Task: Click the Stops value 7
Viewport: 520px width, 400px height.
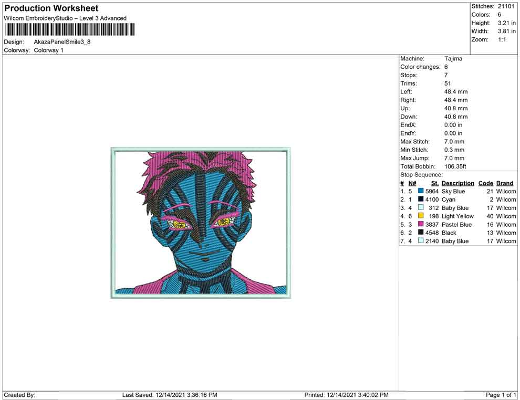Action: click(x=446, y=75)
